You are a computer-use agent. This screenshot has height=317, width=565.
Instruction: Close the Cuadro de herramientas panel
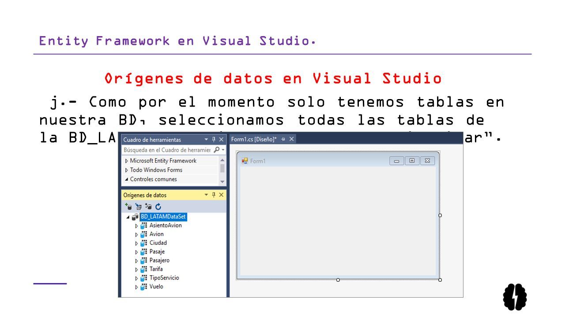222,140
